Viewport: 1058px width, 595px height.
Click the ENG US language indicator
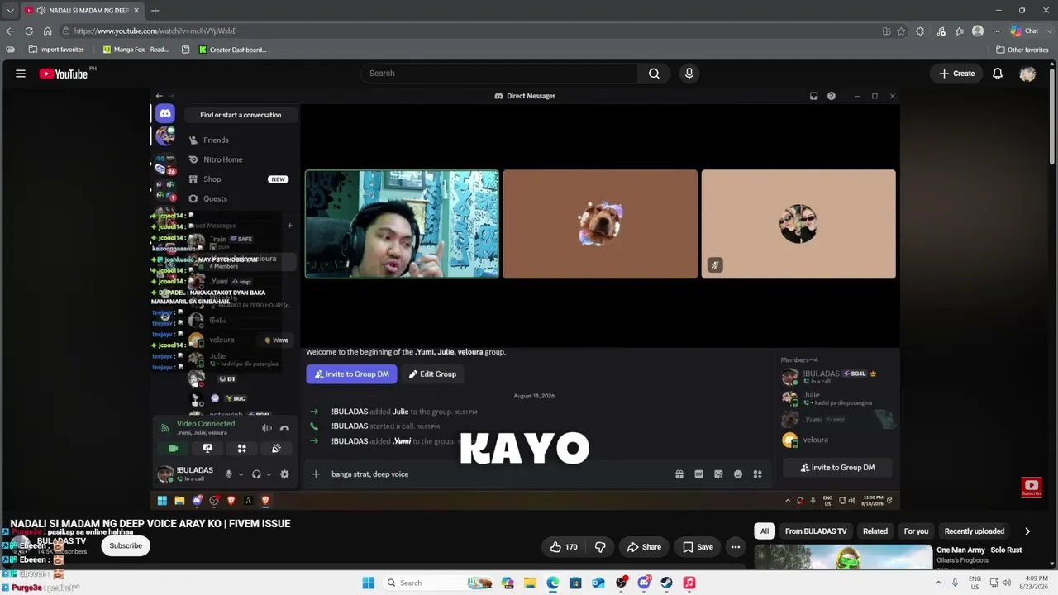[975, 583]
